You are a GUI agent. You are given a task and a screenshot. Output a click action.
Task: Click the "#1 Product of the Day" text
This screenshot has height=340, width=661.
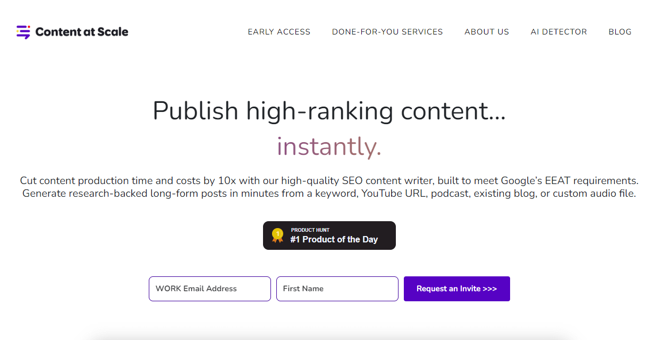[334, 240]
